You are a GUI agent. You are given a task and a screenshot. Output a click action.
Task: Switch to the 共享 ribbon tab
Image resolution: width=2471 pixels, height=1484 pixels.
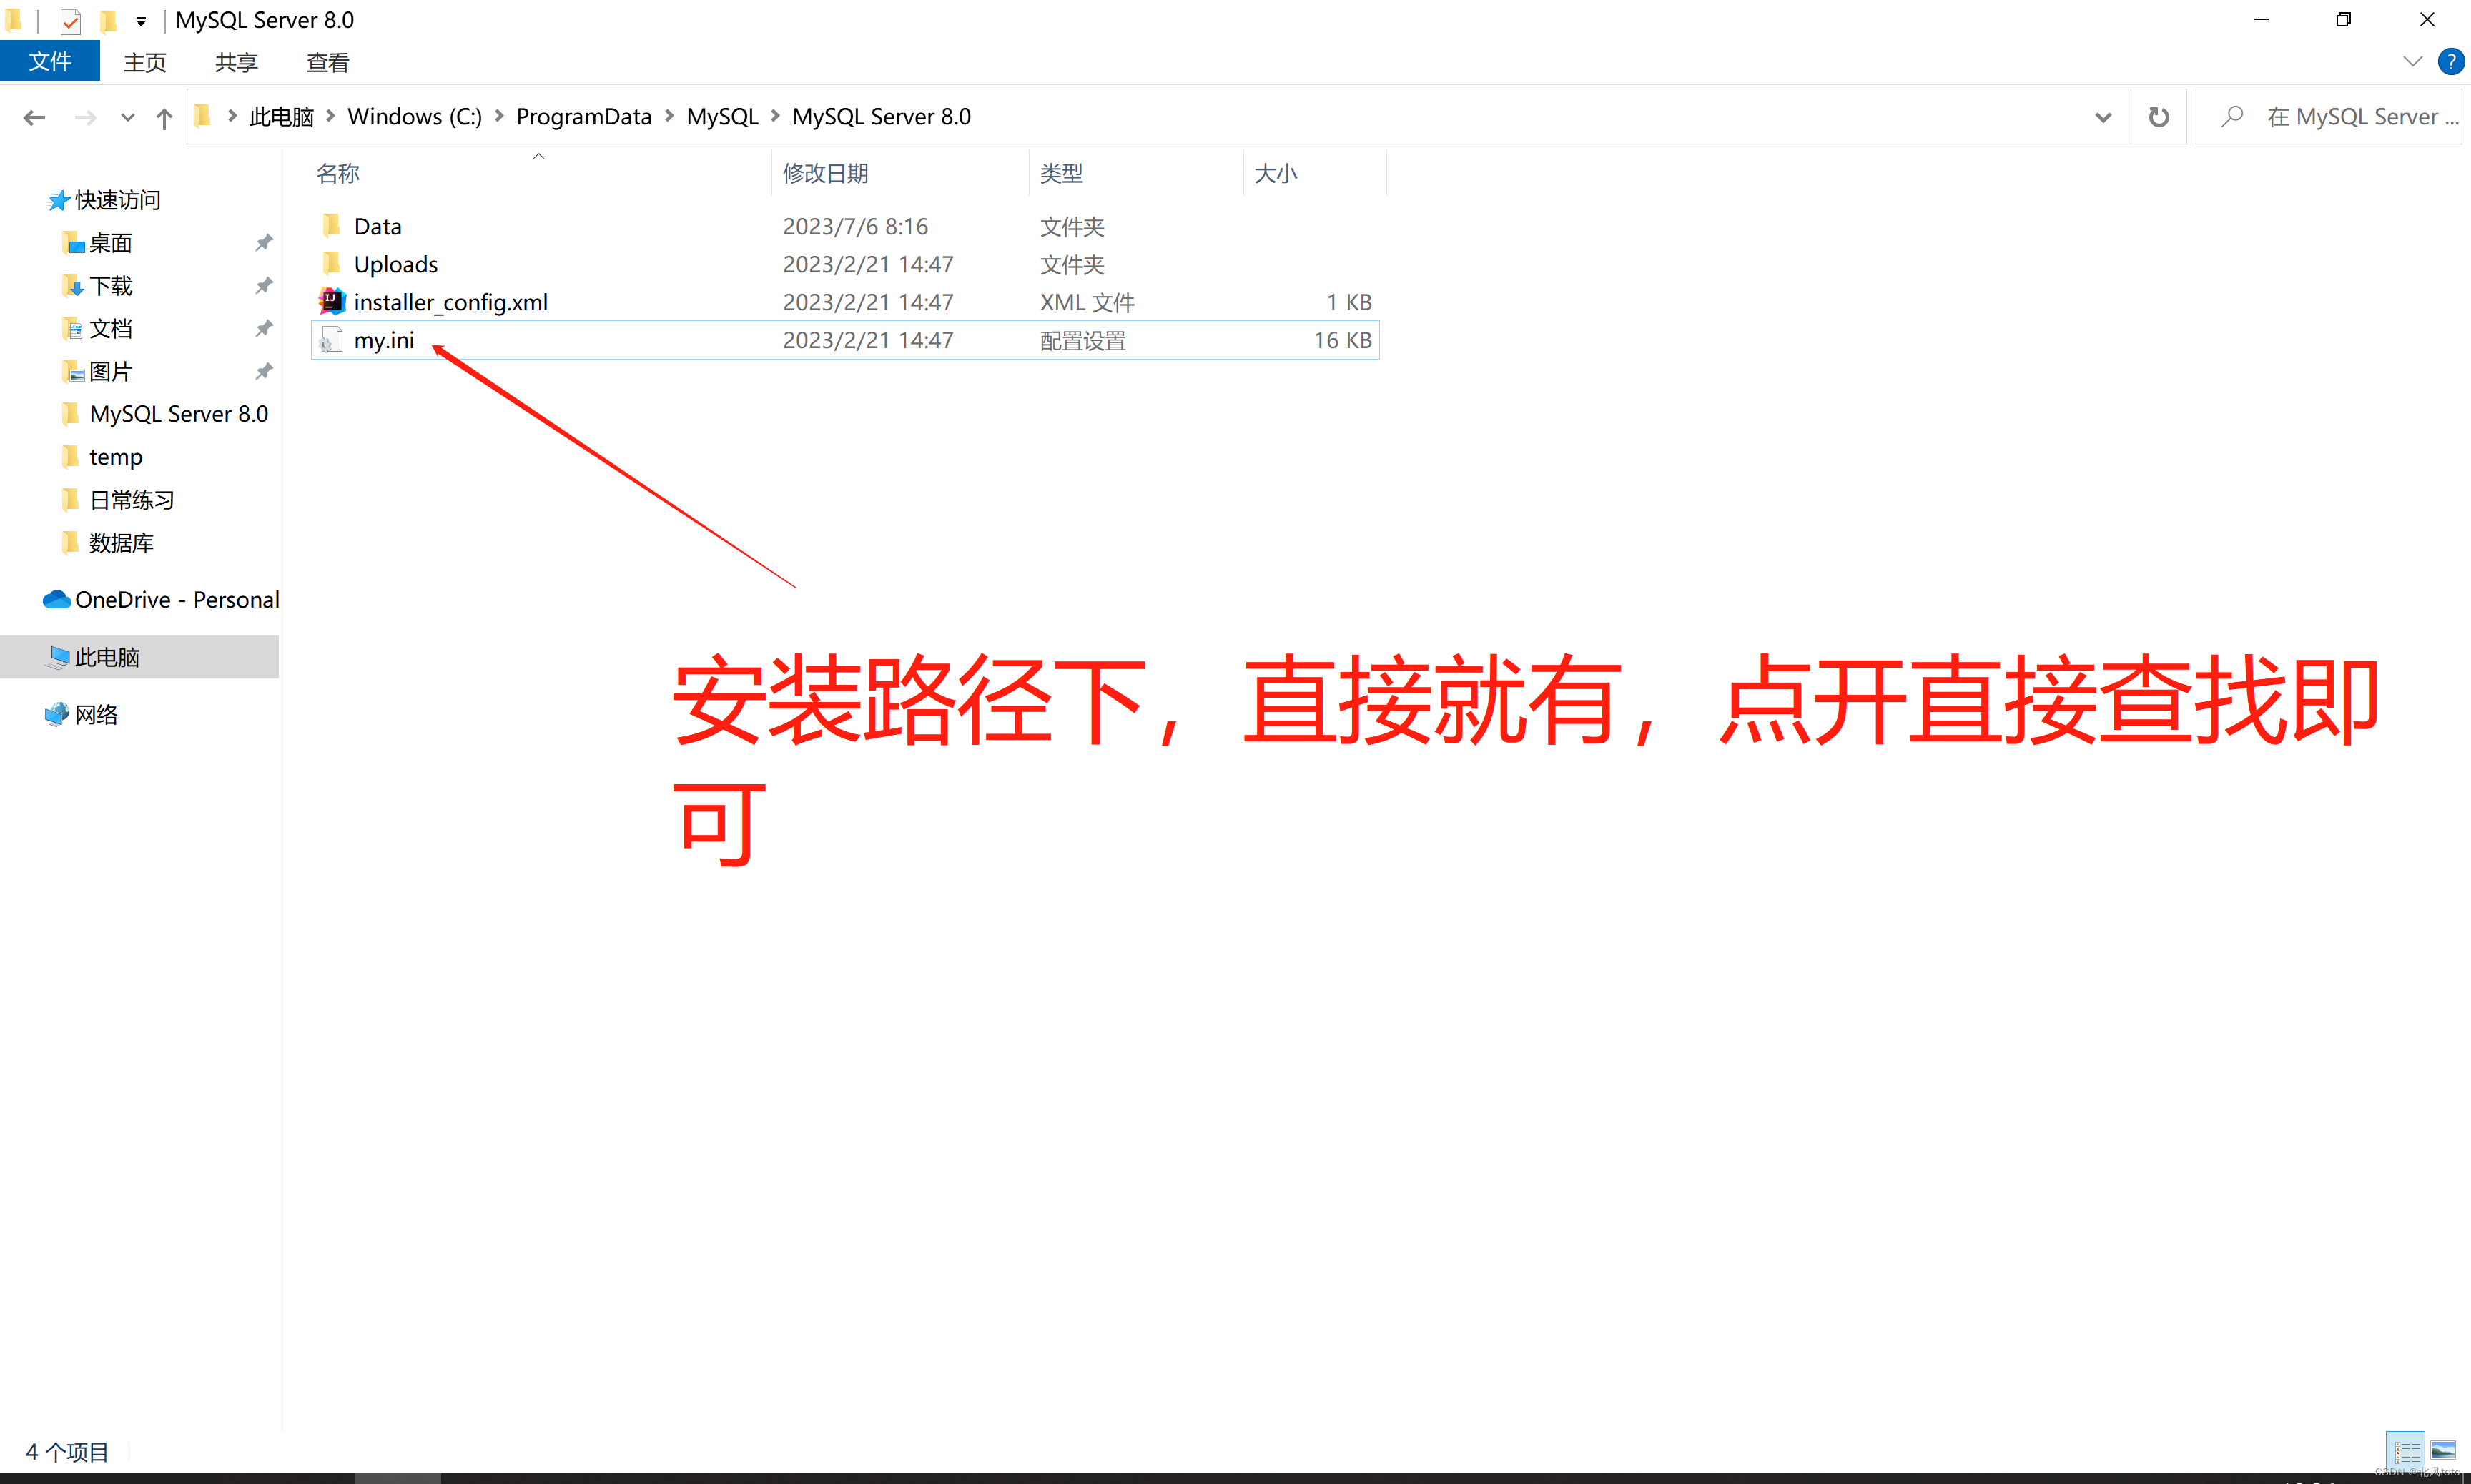(x=236, y=62)
